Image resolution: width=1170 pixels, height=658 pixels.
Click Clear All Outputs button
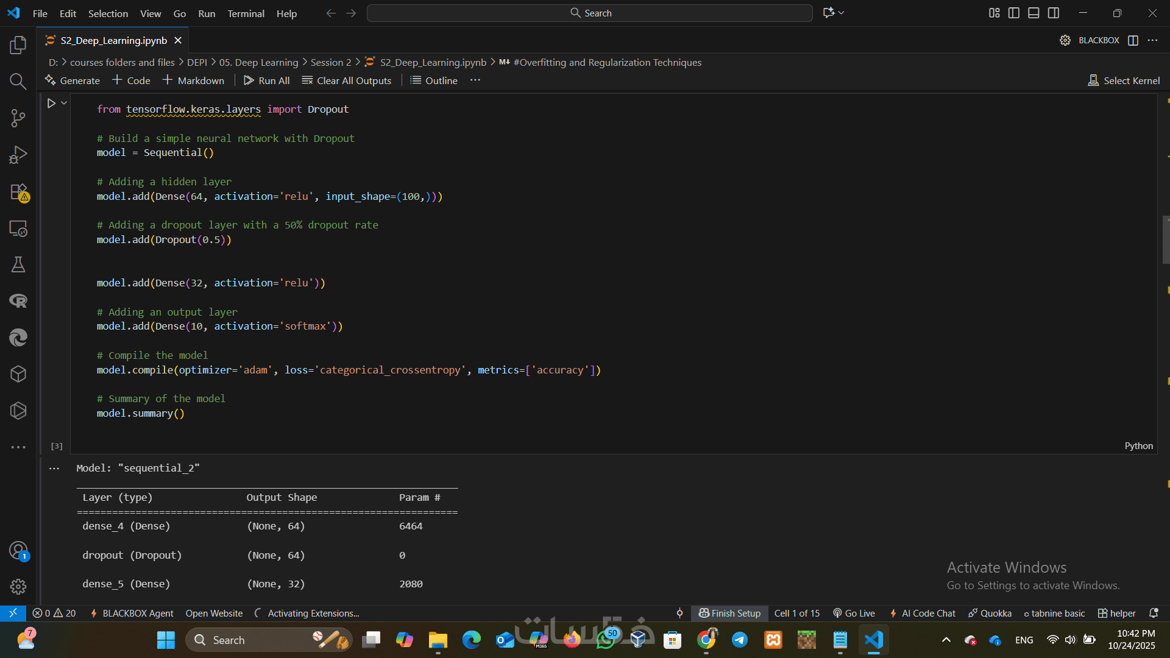click(x=347, y=80)
